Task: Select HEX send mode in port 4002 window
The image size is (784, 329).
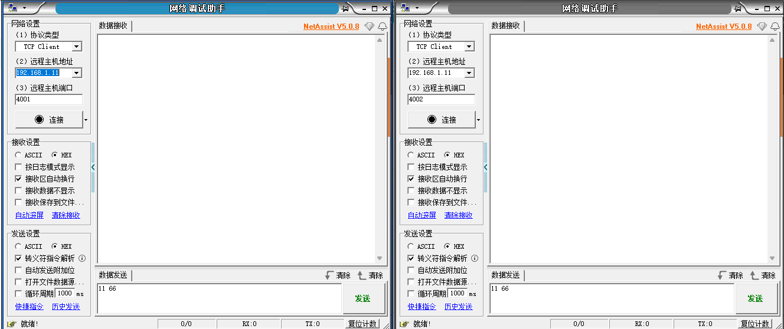Action: (447, 246)
